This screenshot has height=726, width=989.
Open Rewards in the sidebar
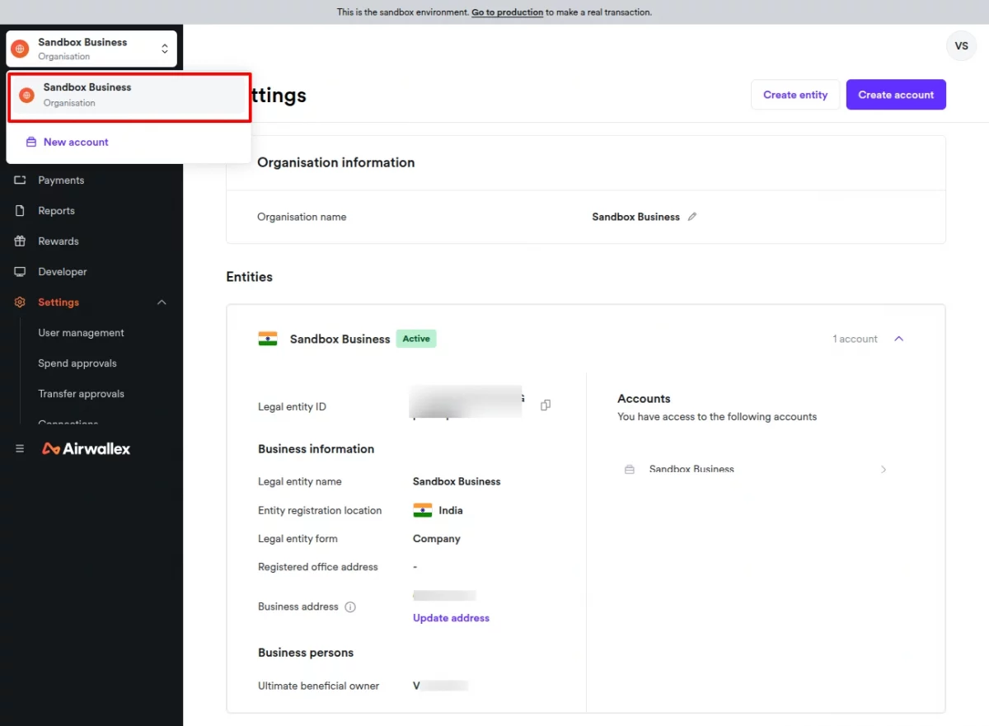[59, 241]
